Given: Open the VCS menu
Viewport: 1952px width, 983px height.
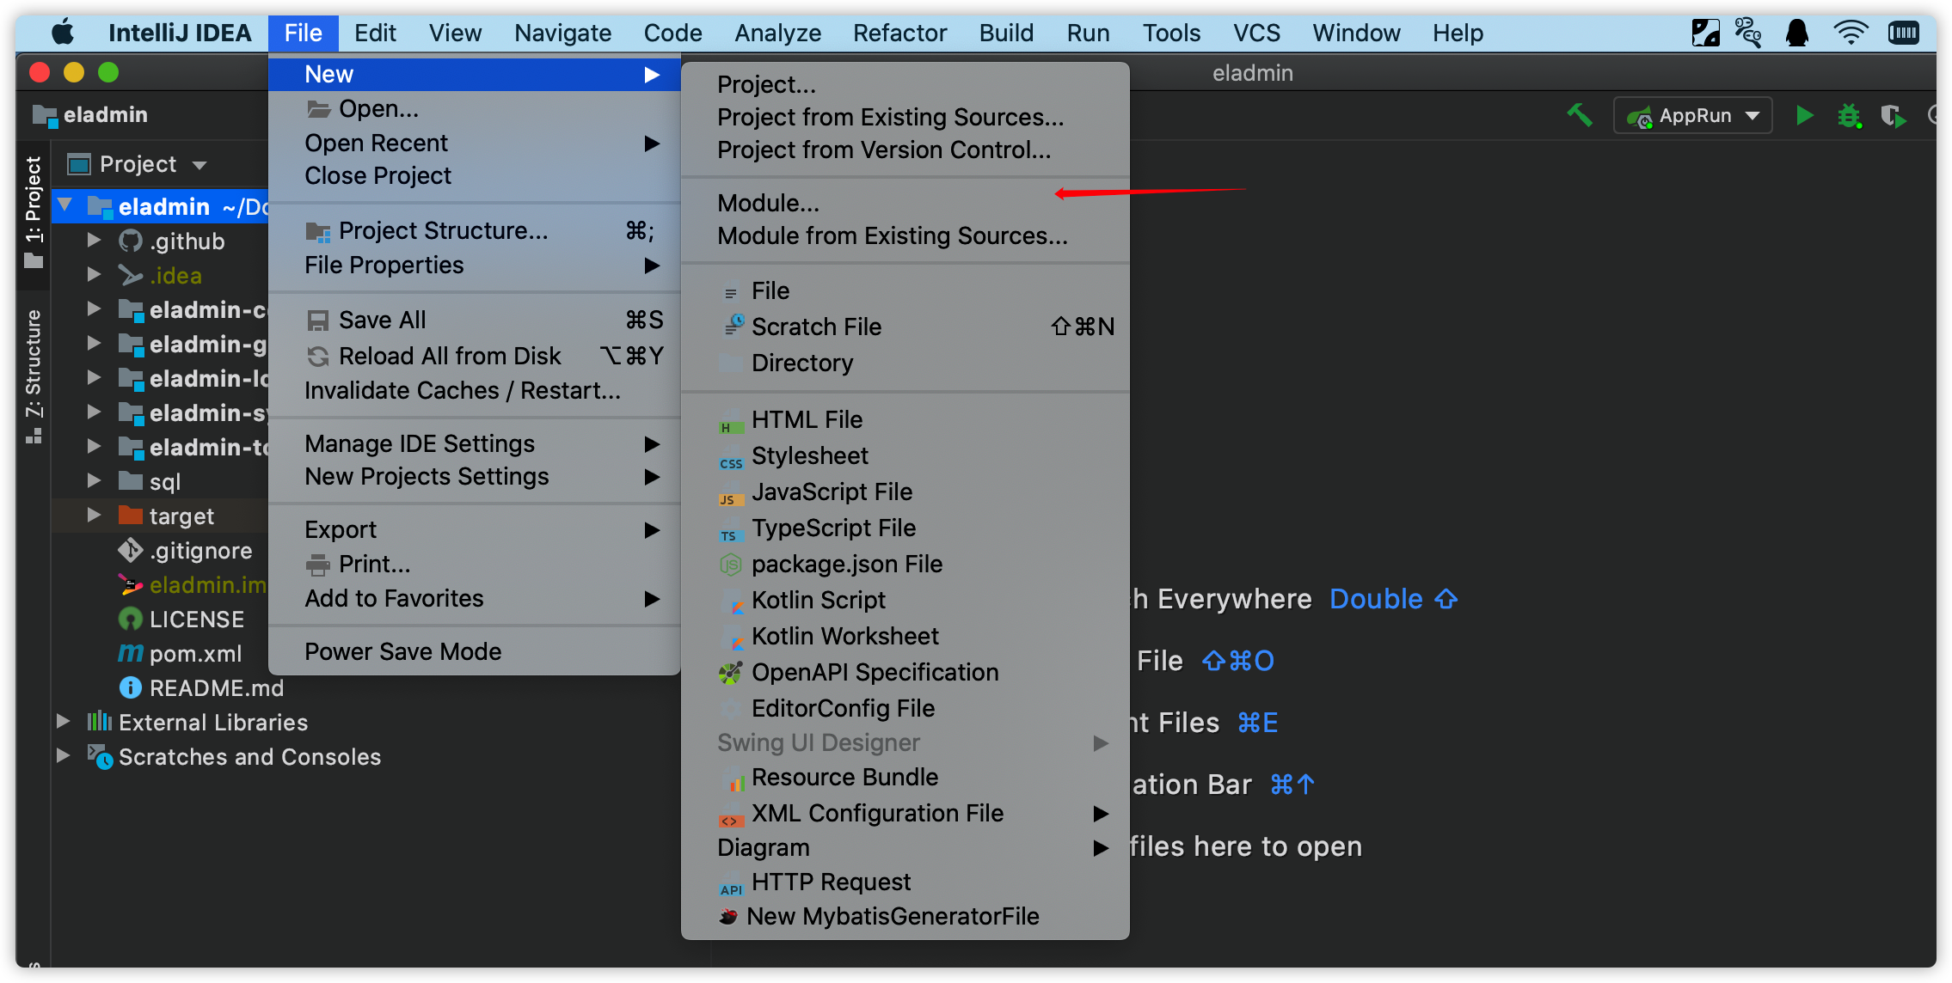Looking at the screenshot, I should coord(1255,33).
